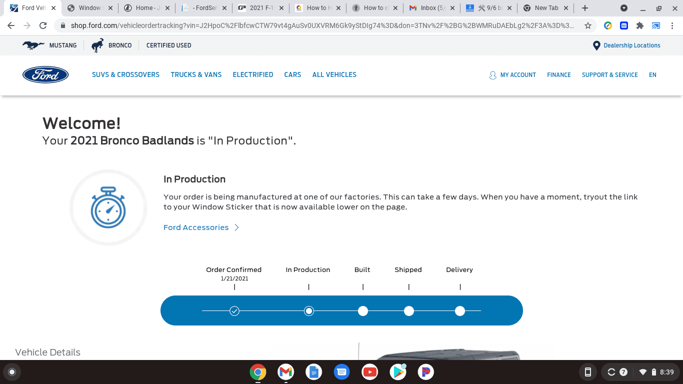The width and height of the screenshot is (683, 384).
Task: Open the Support & Service menu
Action: (610, 75)
